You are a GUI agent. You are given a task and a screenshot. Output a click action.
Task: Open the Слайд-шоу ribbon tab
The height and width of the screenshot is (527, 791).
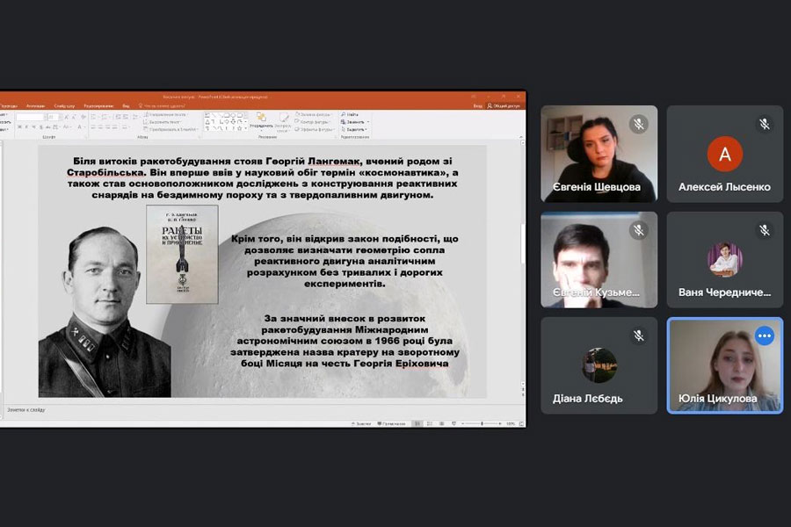pyautogui.click(x=64, y=106)
